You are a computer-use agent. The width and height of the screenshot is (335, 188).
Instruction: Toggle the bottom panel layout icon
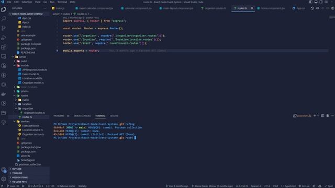316,2
